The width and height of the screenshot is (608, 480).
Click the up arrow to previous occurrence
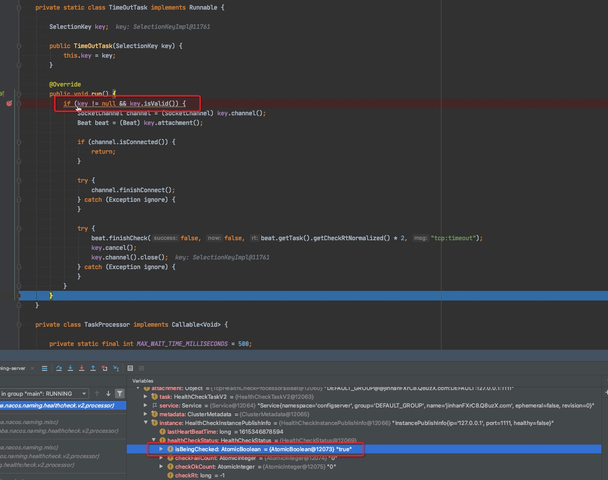[97, 394]
